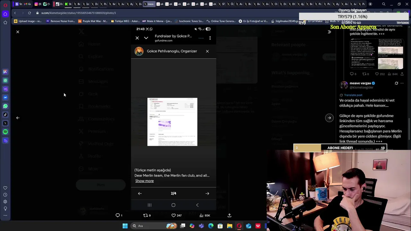The height and width of the screenshot is (231, 411).
Task: Click the address bar URL x.com/kismetsegider
Action: point(78,13)
